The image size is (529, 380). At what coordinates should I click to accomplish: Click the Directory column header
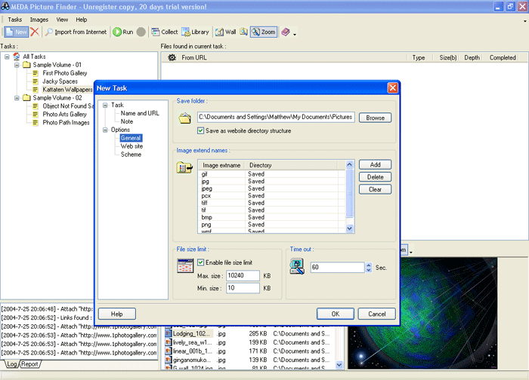click(291, 165)
